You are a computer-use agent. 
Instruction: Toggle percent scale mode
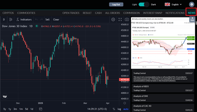click(114, 109)
